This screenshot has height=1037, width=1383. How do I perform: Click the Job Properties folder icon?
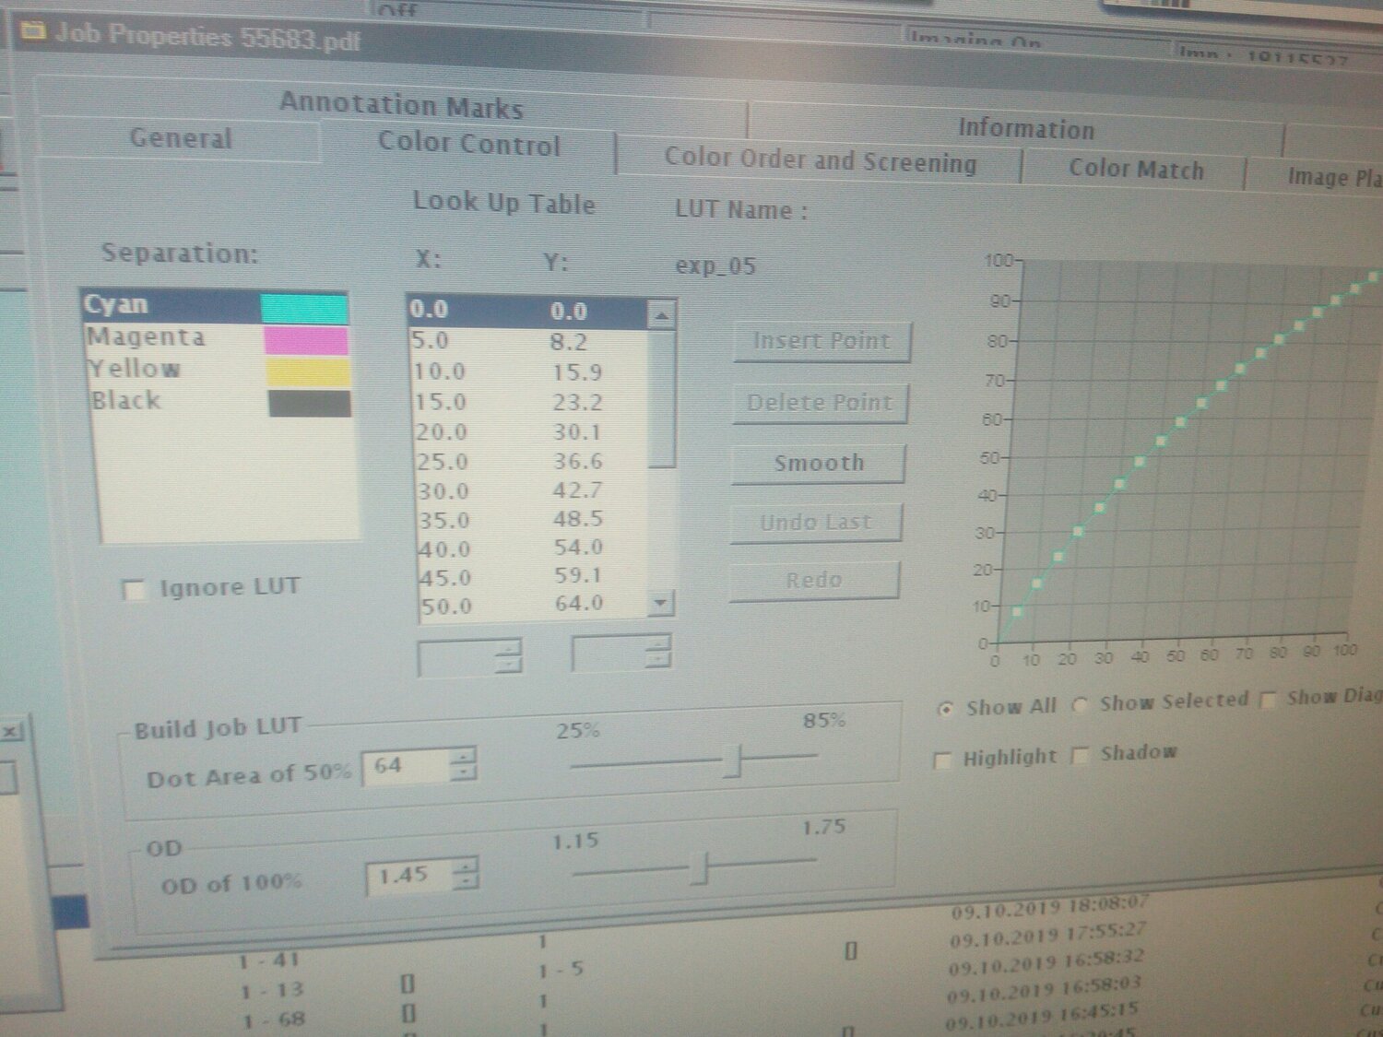pos(32,33)
